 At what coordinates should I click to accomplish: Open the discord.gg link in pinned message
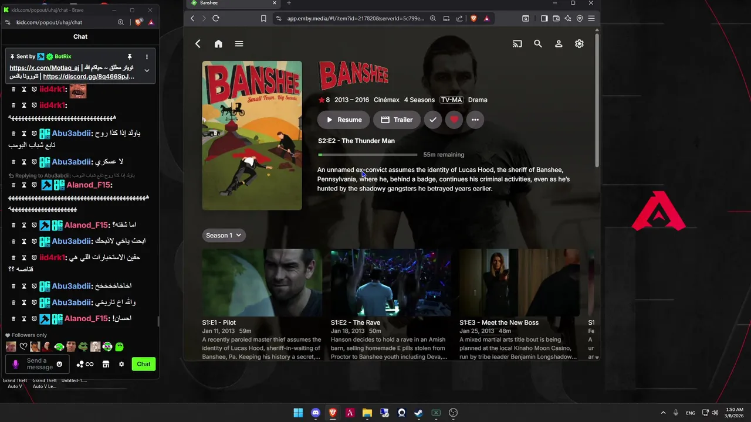point(89,76)
